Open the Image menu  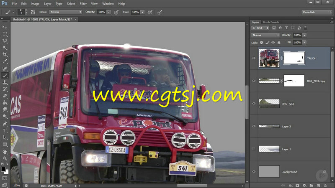point(35,4)
